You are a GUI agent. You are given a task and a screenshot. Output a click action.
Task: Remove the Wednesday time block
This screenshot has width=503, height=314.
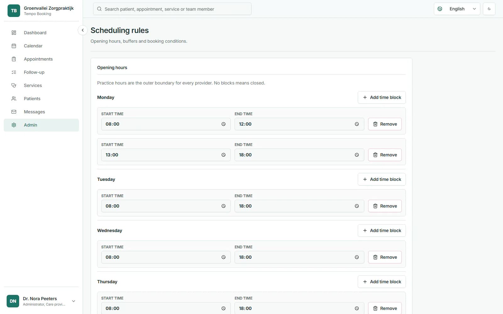point(385,257)
